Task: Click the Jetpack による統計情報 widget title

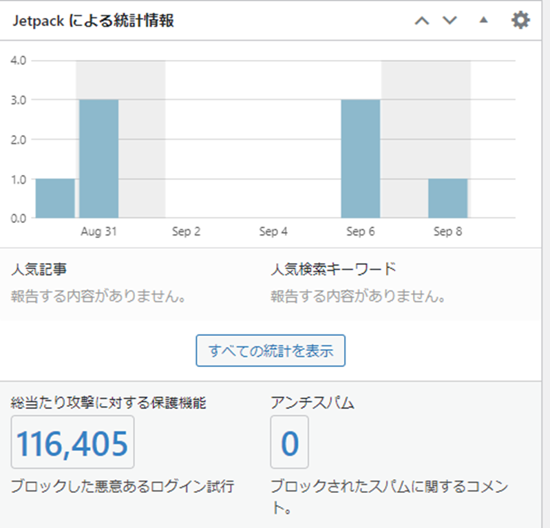Action: coord(93,21)
